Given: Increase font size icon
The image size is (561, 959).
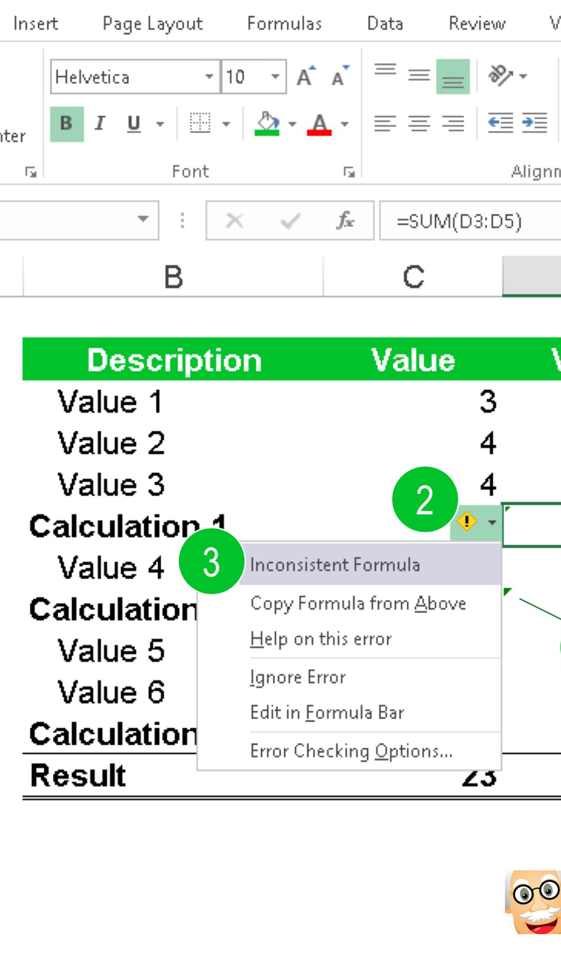Looking at the screenshot, I should coord(306,76).
